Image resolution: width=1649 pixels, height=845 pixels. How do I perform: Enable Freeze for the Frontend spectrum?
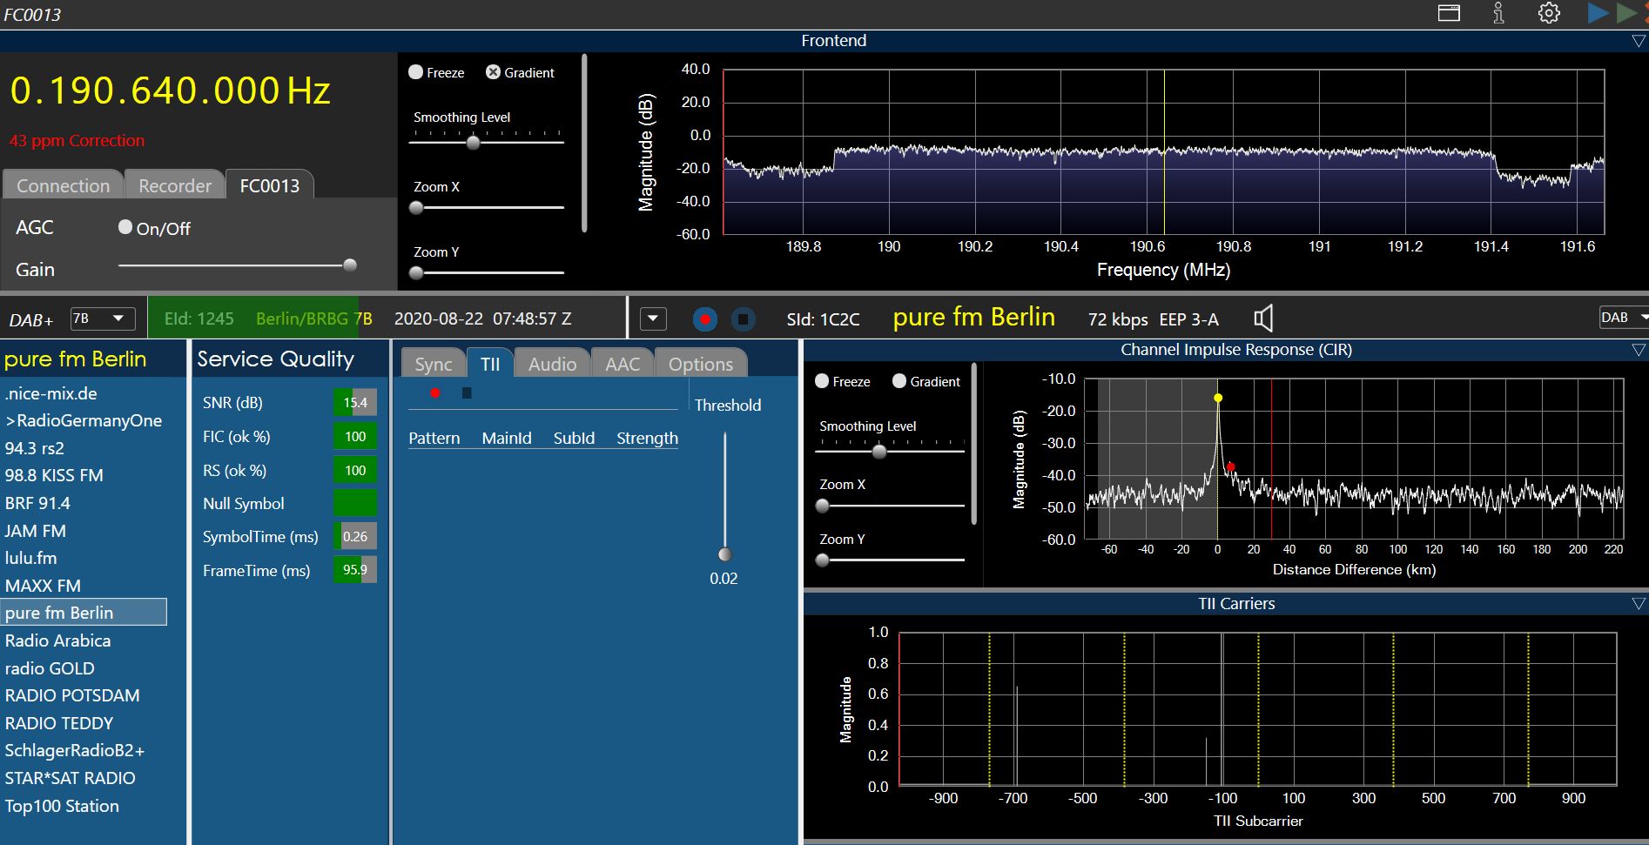coord(416,72)
